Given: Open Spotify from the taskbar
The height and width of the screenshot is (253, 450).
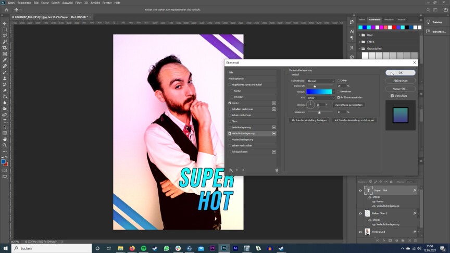Looking at the screenshot, I should (144, 248).
